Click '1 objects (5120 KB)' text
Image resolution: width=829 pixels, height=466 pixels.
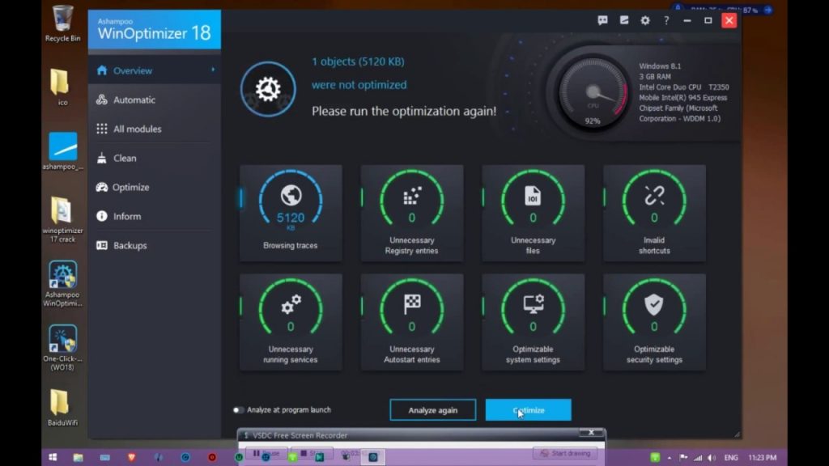358,61
